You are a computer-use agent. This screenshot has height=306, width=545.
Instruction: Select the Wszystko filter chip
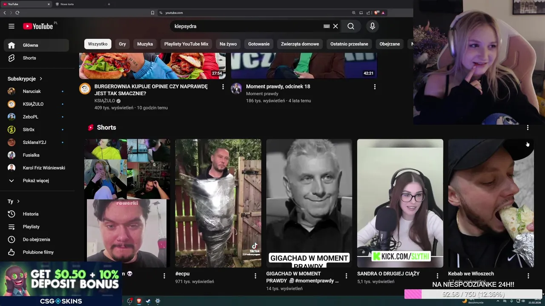tap(98, 44)
